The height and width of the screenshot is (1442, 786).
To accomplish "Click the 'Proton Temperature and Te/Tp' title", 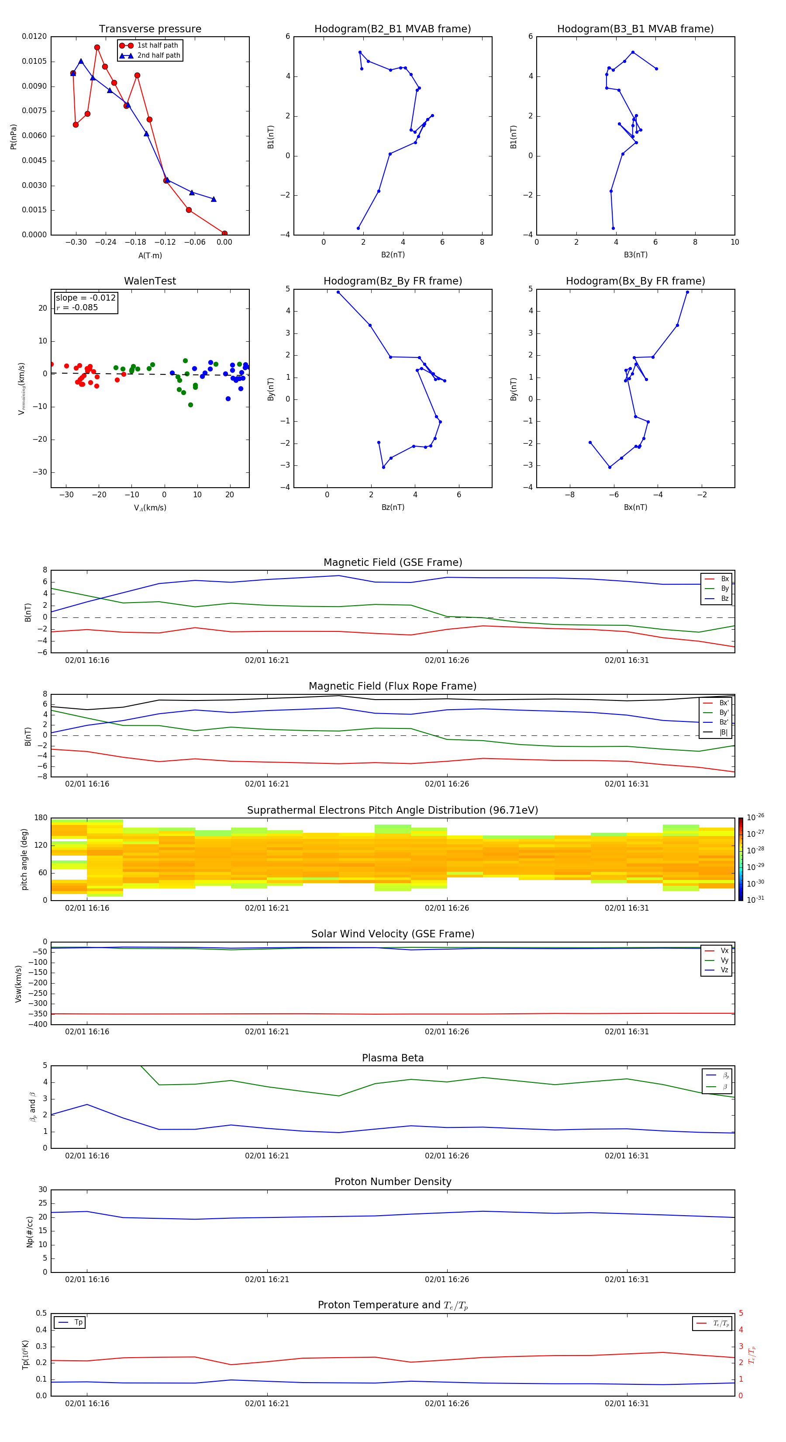I will 393,1305.
